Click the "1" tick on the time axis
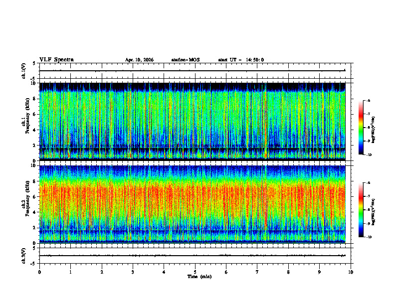 [70, 272]
